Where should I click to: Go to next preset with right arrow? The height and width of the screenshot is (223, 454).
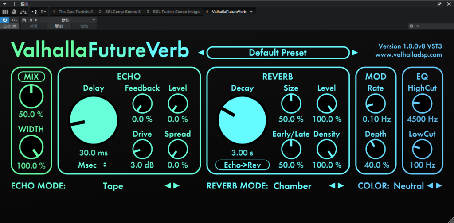(x=355, y=53)
